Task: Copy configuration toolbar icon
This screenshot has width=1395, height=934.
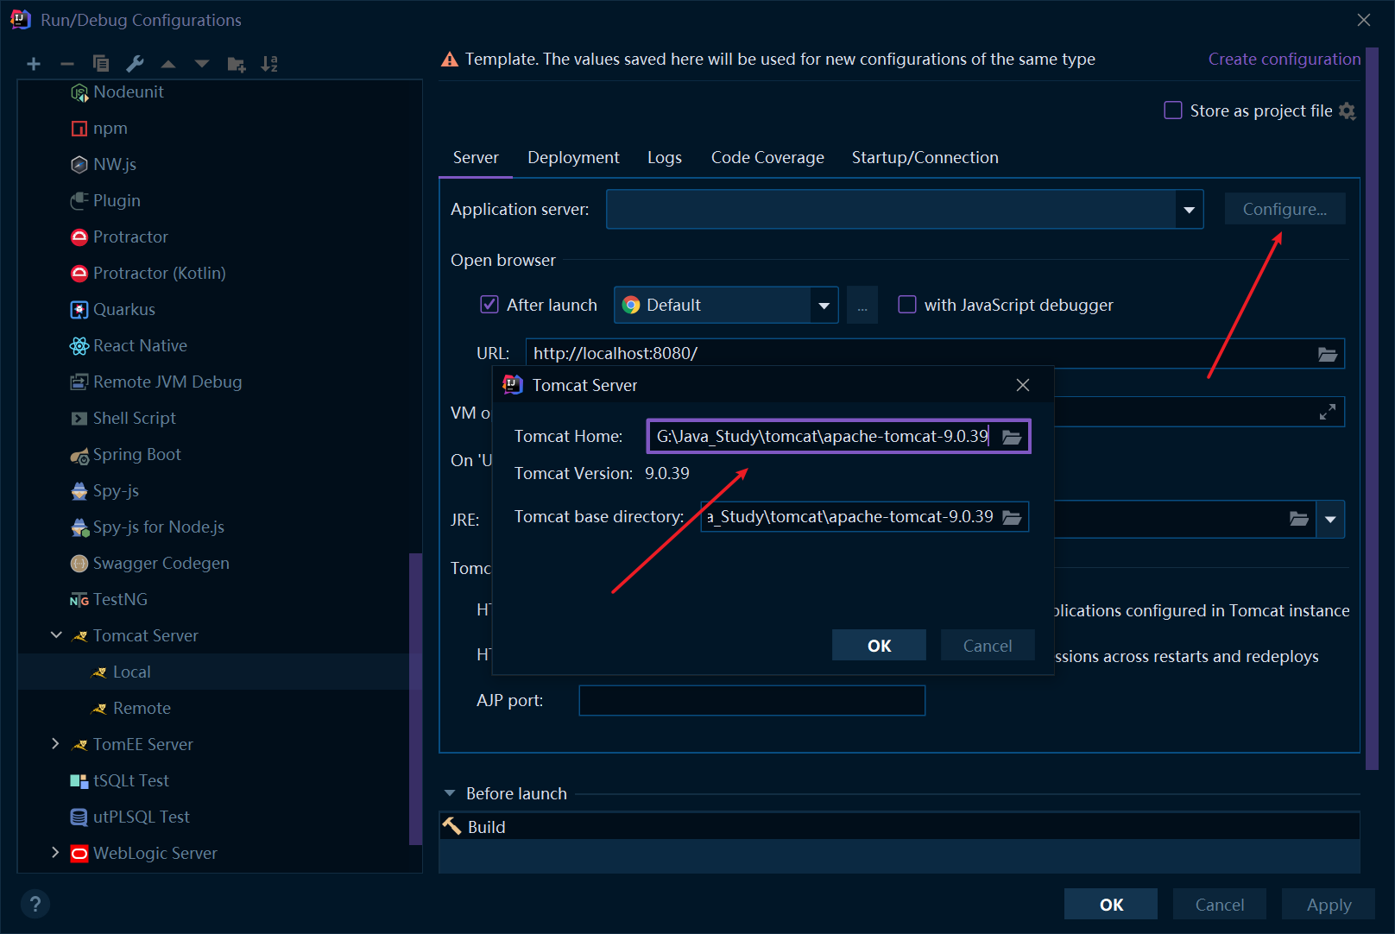Action: 101,64
